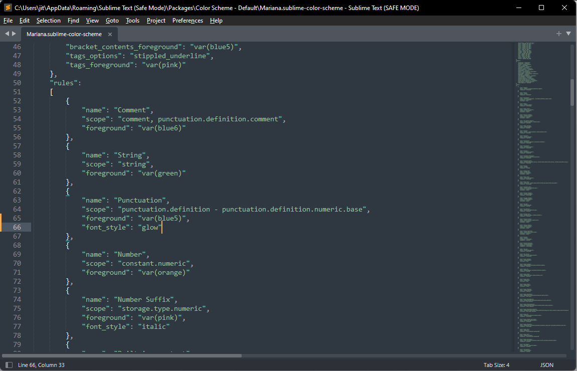
Task: Change Tab Size: 4 setting
Action: click(x=496, y=365)
